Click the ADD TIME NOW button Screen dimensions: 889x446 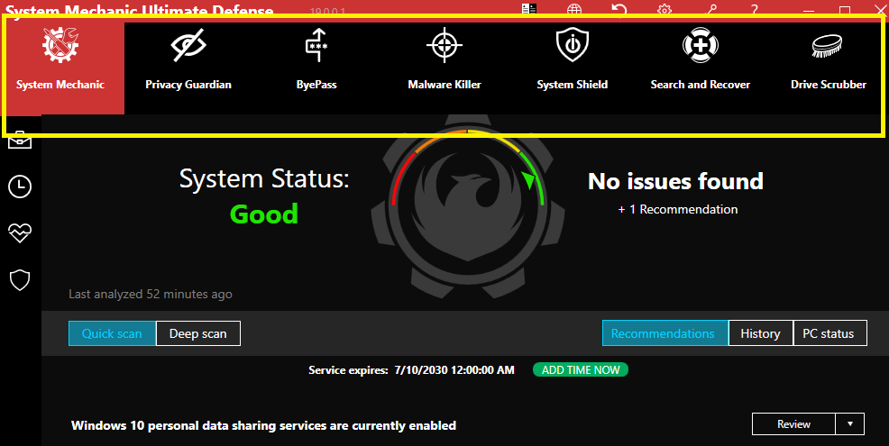[x=581, y=369]
